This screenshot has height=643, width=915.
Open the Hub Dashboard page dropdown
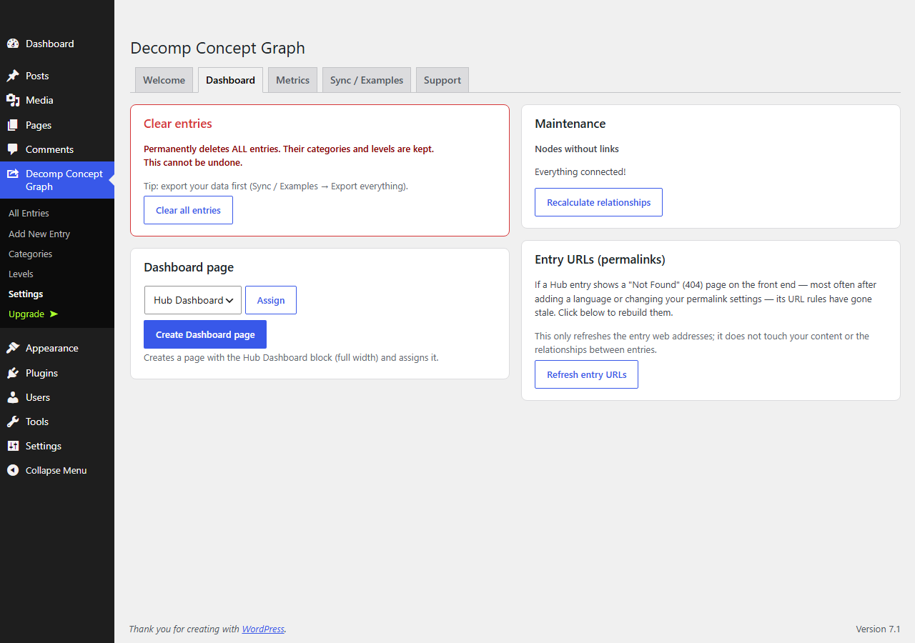click(193, 300)
